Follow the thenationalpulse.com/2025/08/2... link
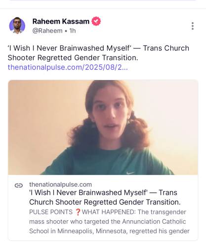Screen dimensions: 206x247 (68, 67)
